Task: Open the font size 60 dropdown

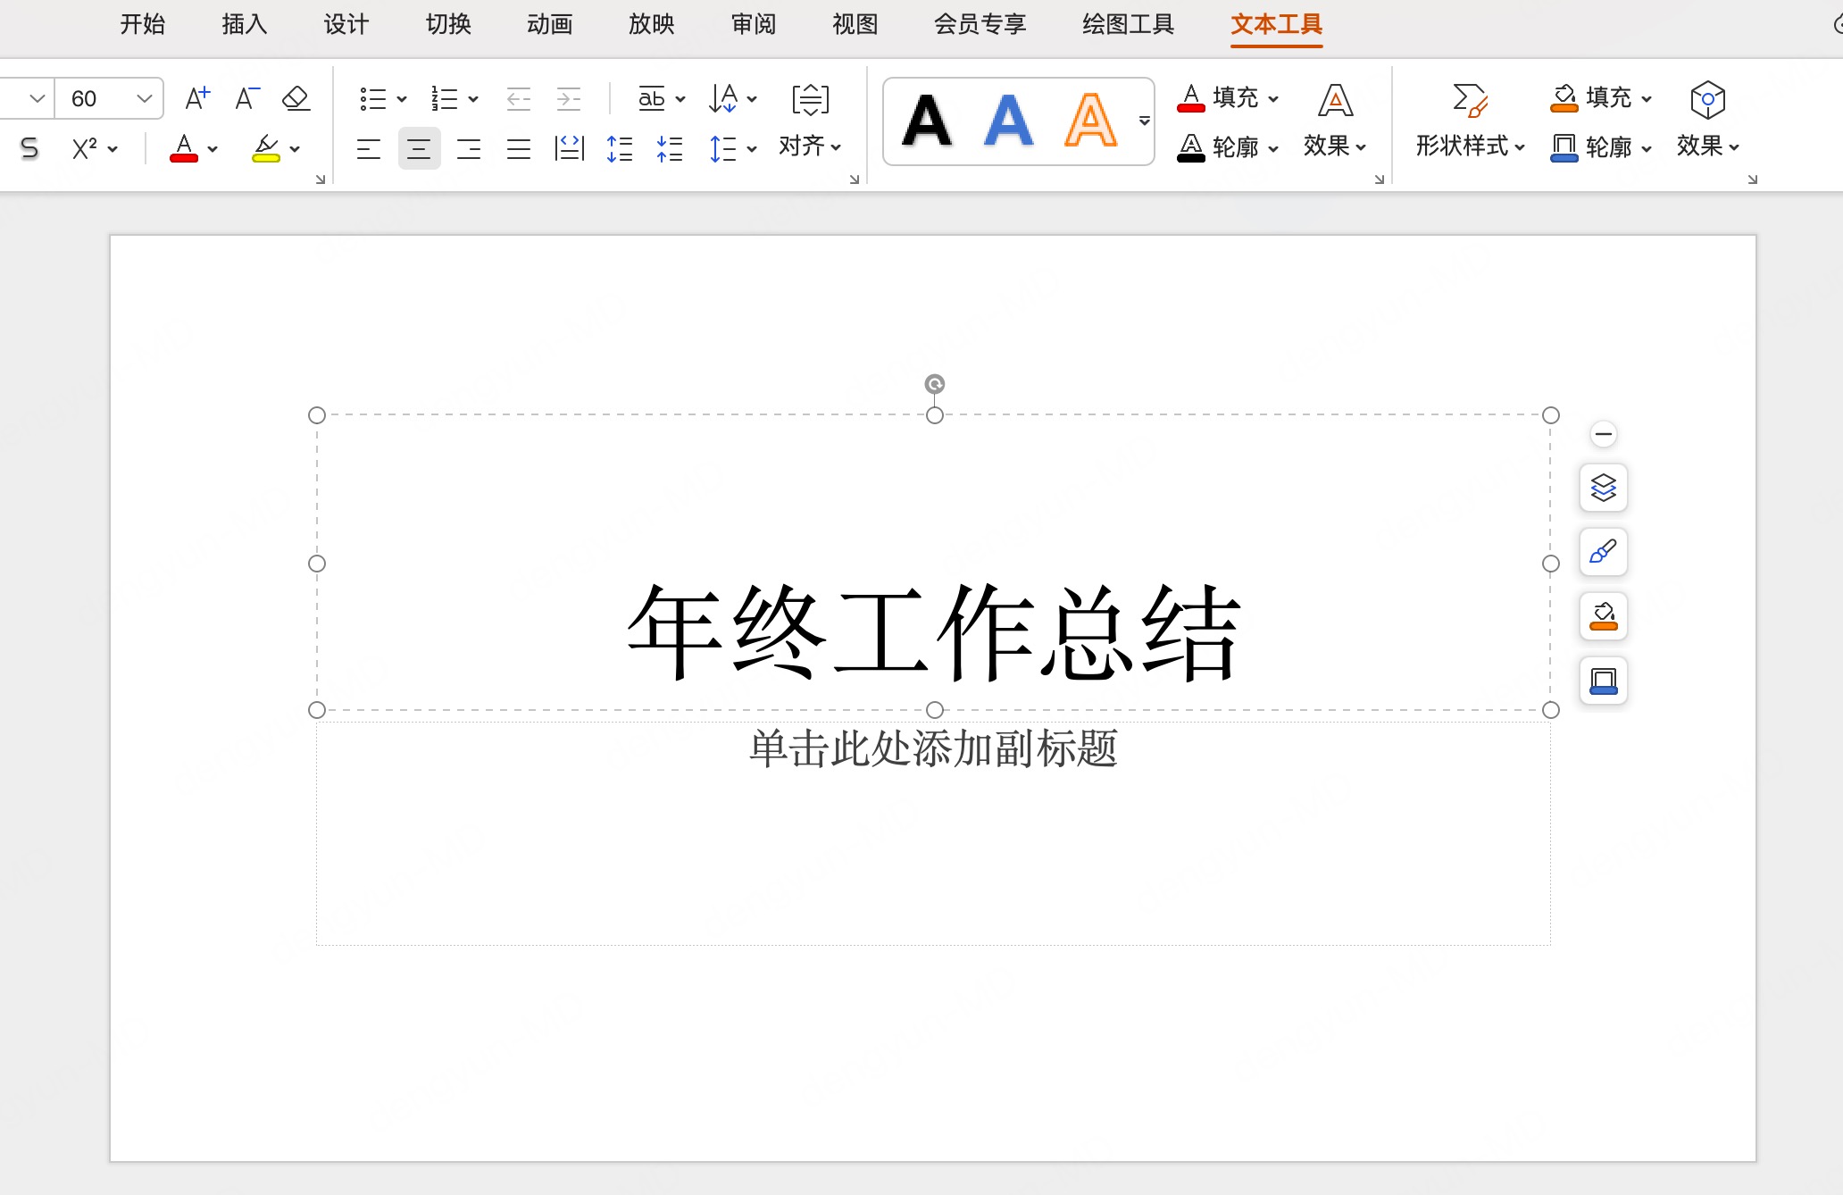Action: tap(144, 98)
